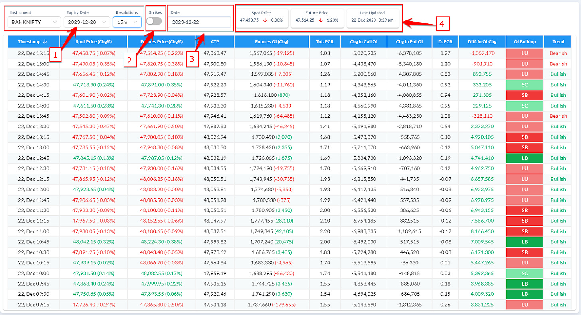581x315 pixels.
Task: Open the Expiry Date dropdown 2023-12-28
Action: [x=87, y=22]
